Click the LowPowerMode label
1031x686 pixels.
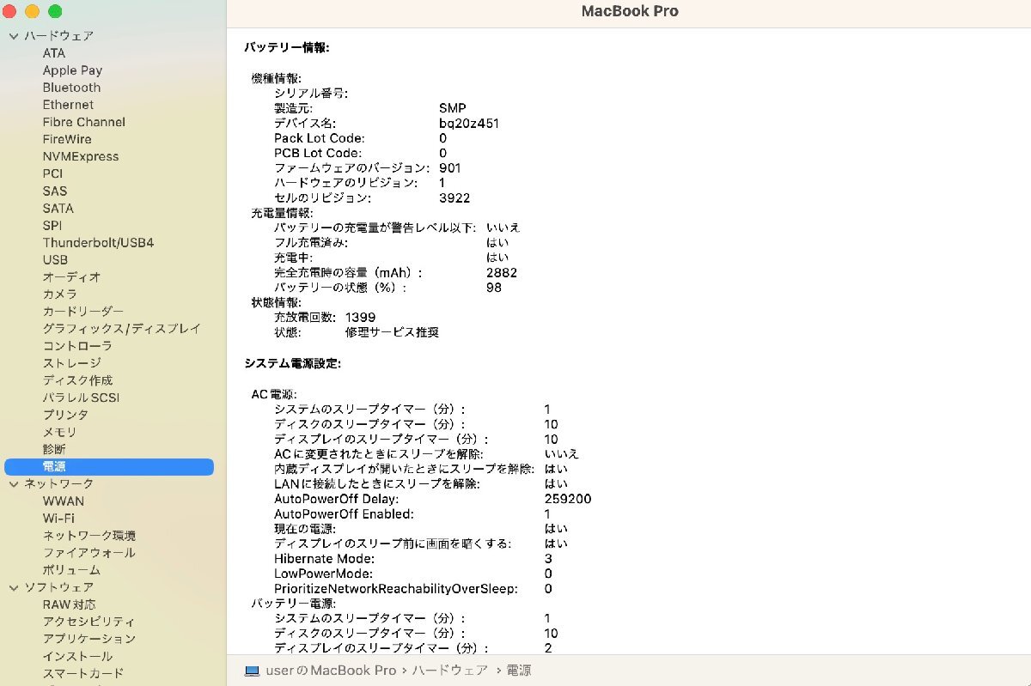point(323,574)
